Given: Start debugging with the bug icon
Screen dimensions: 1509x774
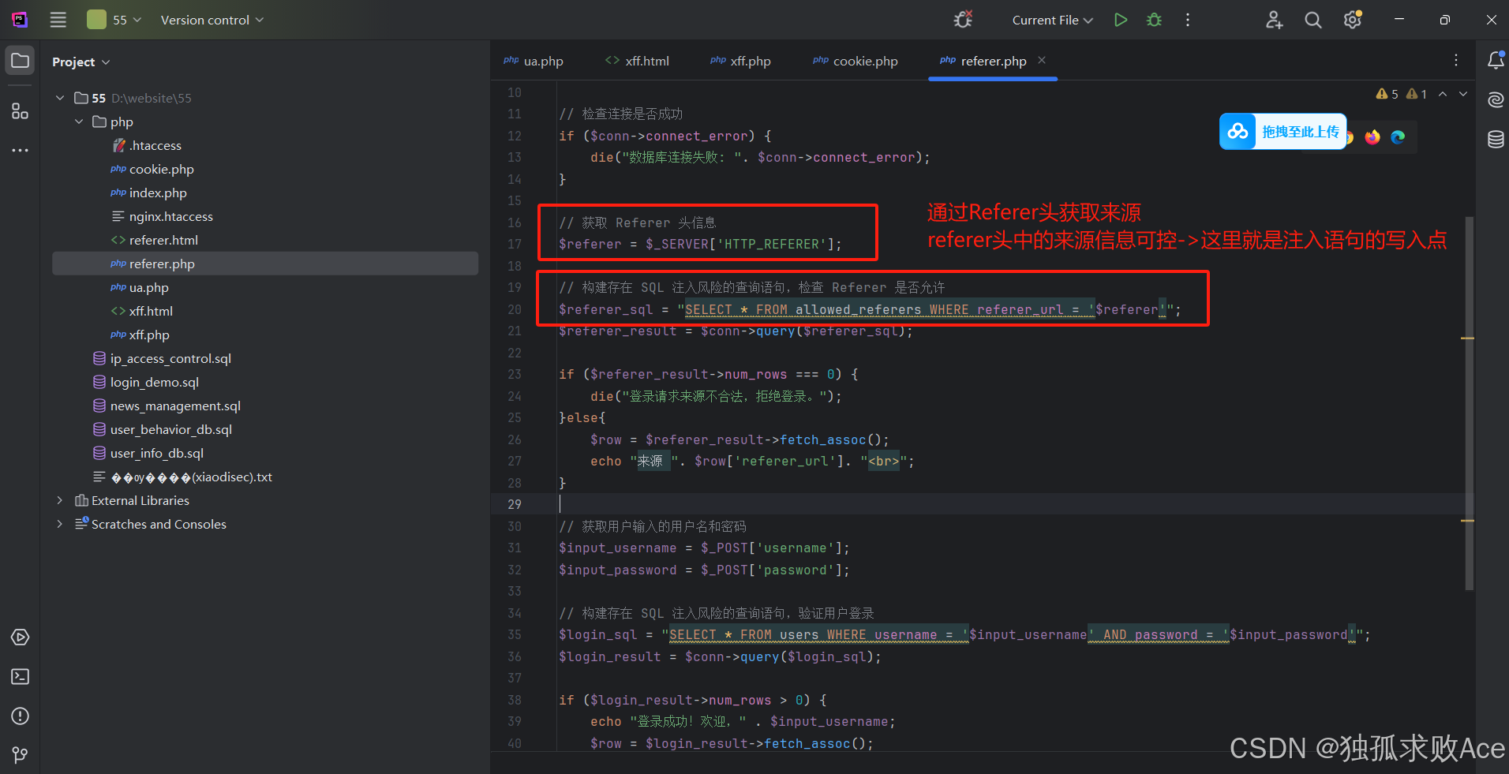Looking at the screenshot, I should coord(1154,20).
